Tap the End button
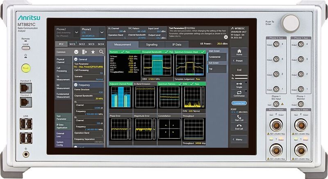 point(239,70)
